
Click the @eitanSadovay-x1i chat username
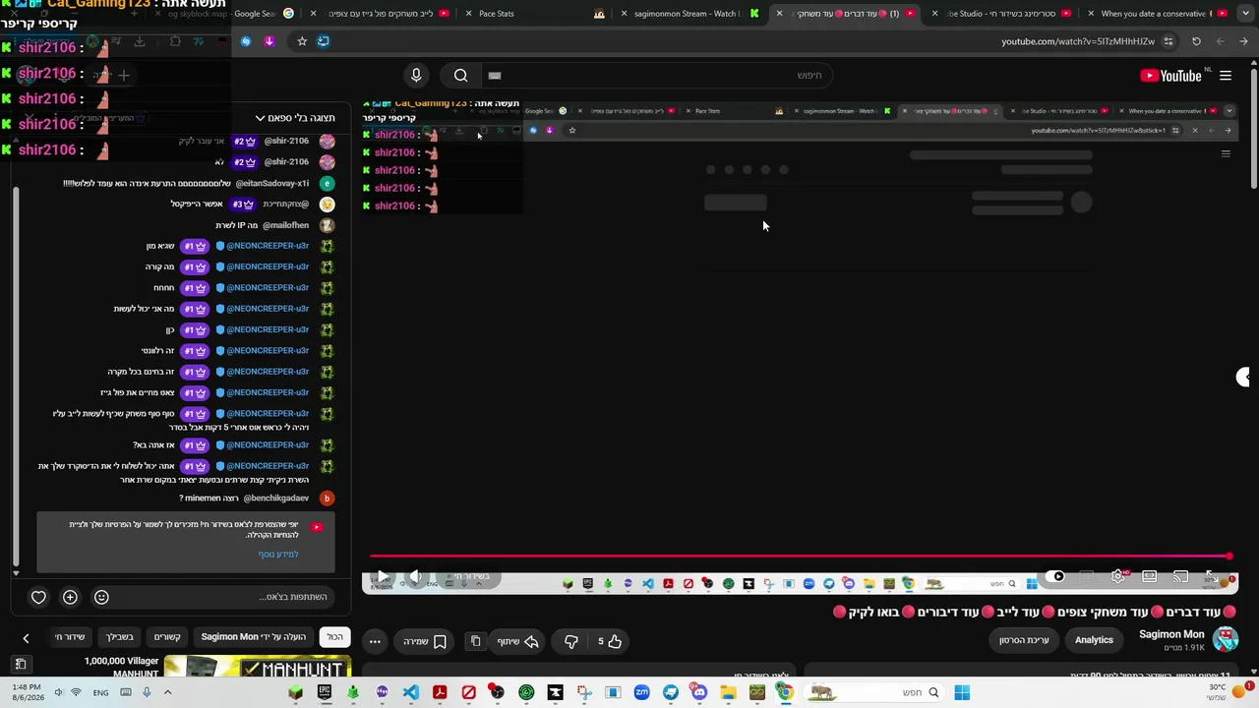tap(272, 184)
